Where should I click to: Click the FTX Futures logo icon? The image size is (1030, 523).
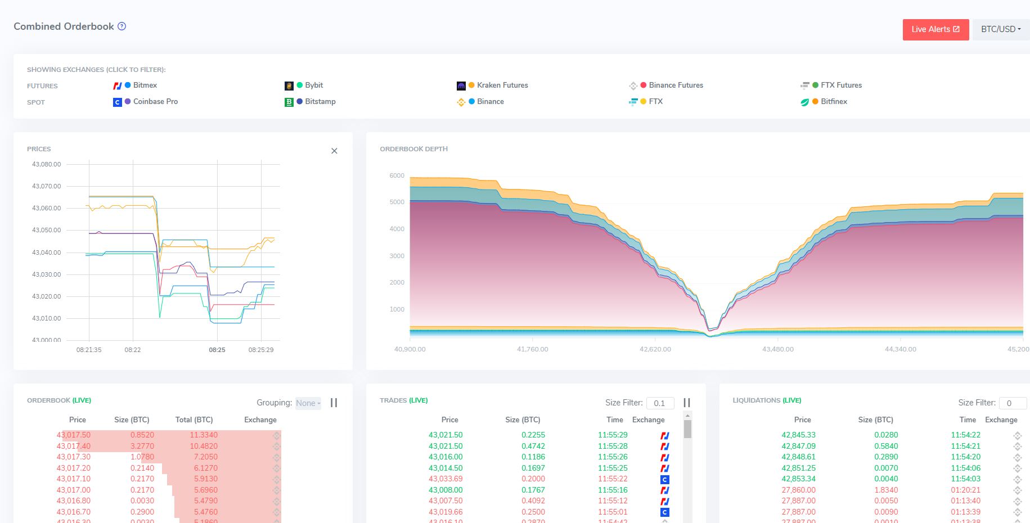(x=804, y=86)
